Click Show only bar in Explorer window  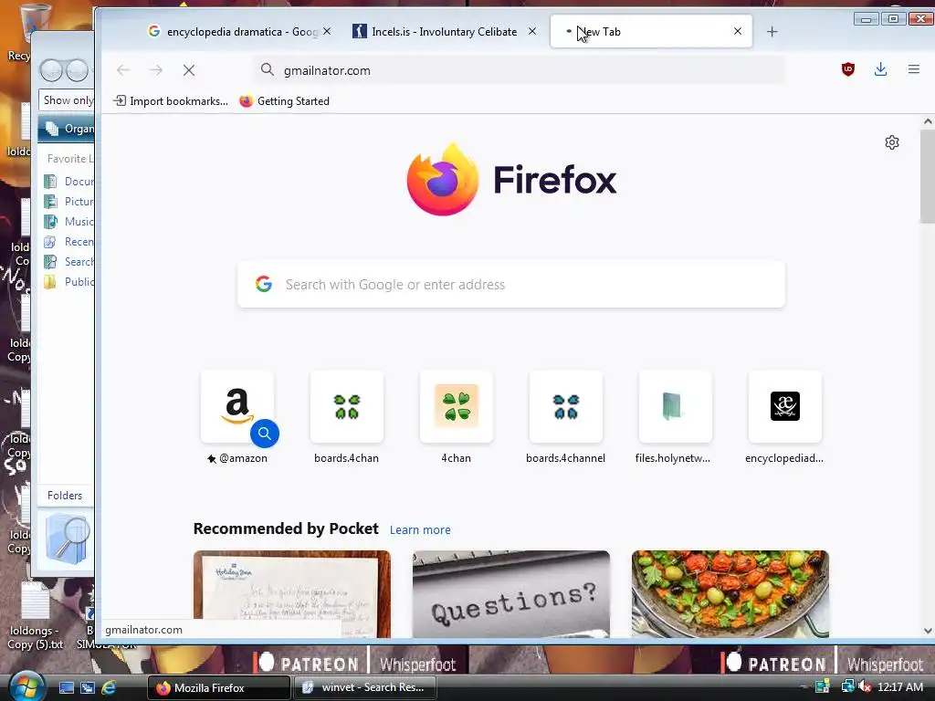[x=67, y=100]
